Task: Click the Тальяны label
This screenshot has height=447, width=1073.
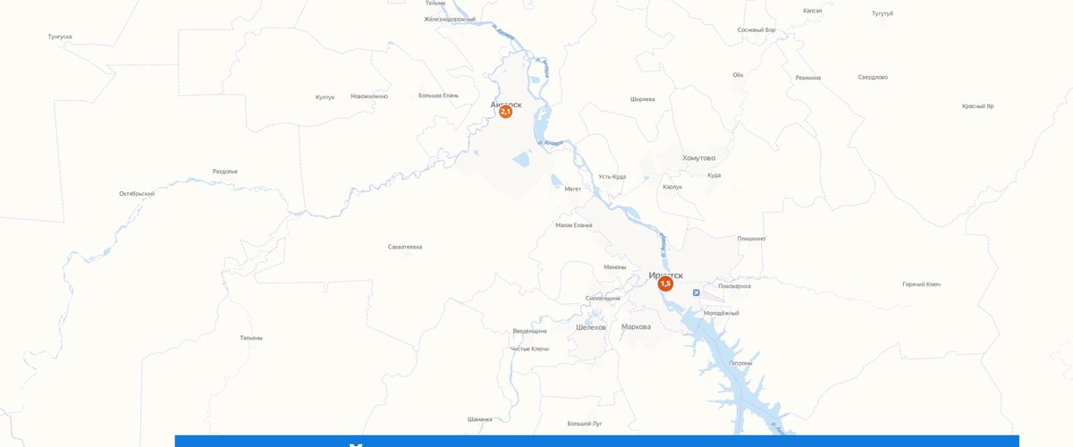Action: (251, 338)
